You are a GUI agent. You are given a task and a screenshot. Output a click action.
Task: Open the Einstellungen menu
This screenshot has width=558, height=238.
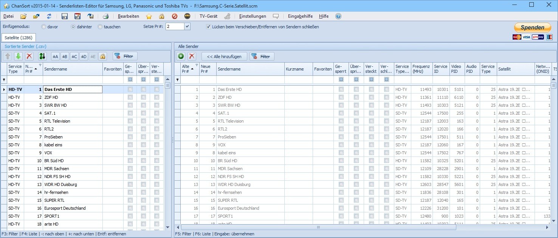click(x=253, y=16)
